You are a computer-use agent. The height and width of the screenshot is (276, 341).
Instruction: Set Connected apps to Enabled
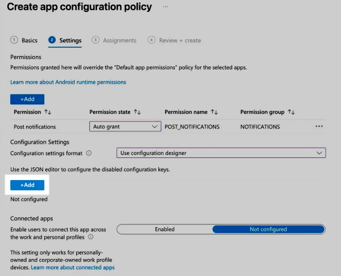(165, 229)
